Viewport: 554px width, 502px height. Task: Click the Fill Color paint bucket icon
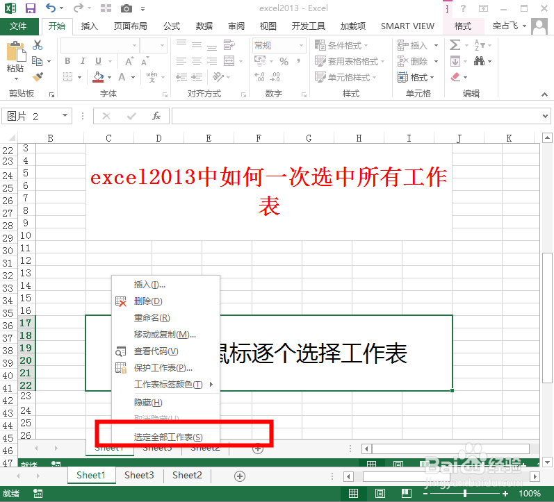point(98,76)
